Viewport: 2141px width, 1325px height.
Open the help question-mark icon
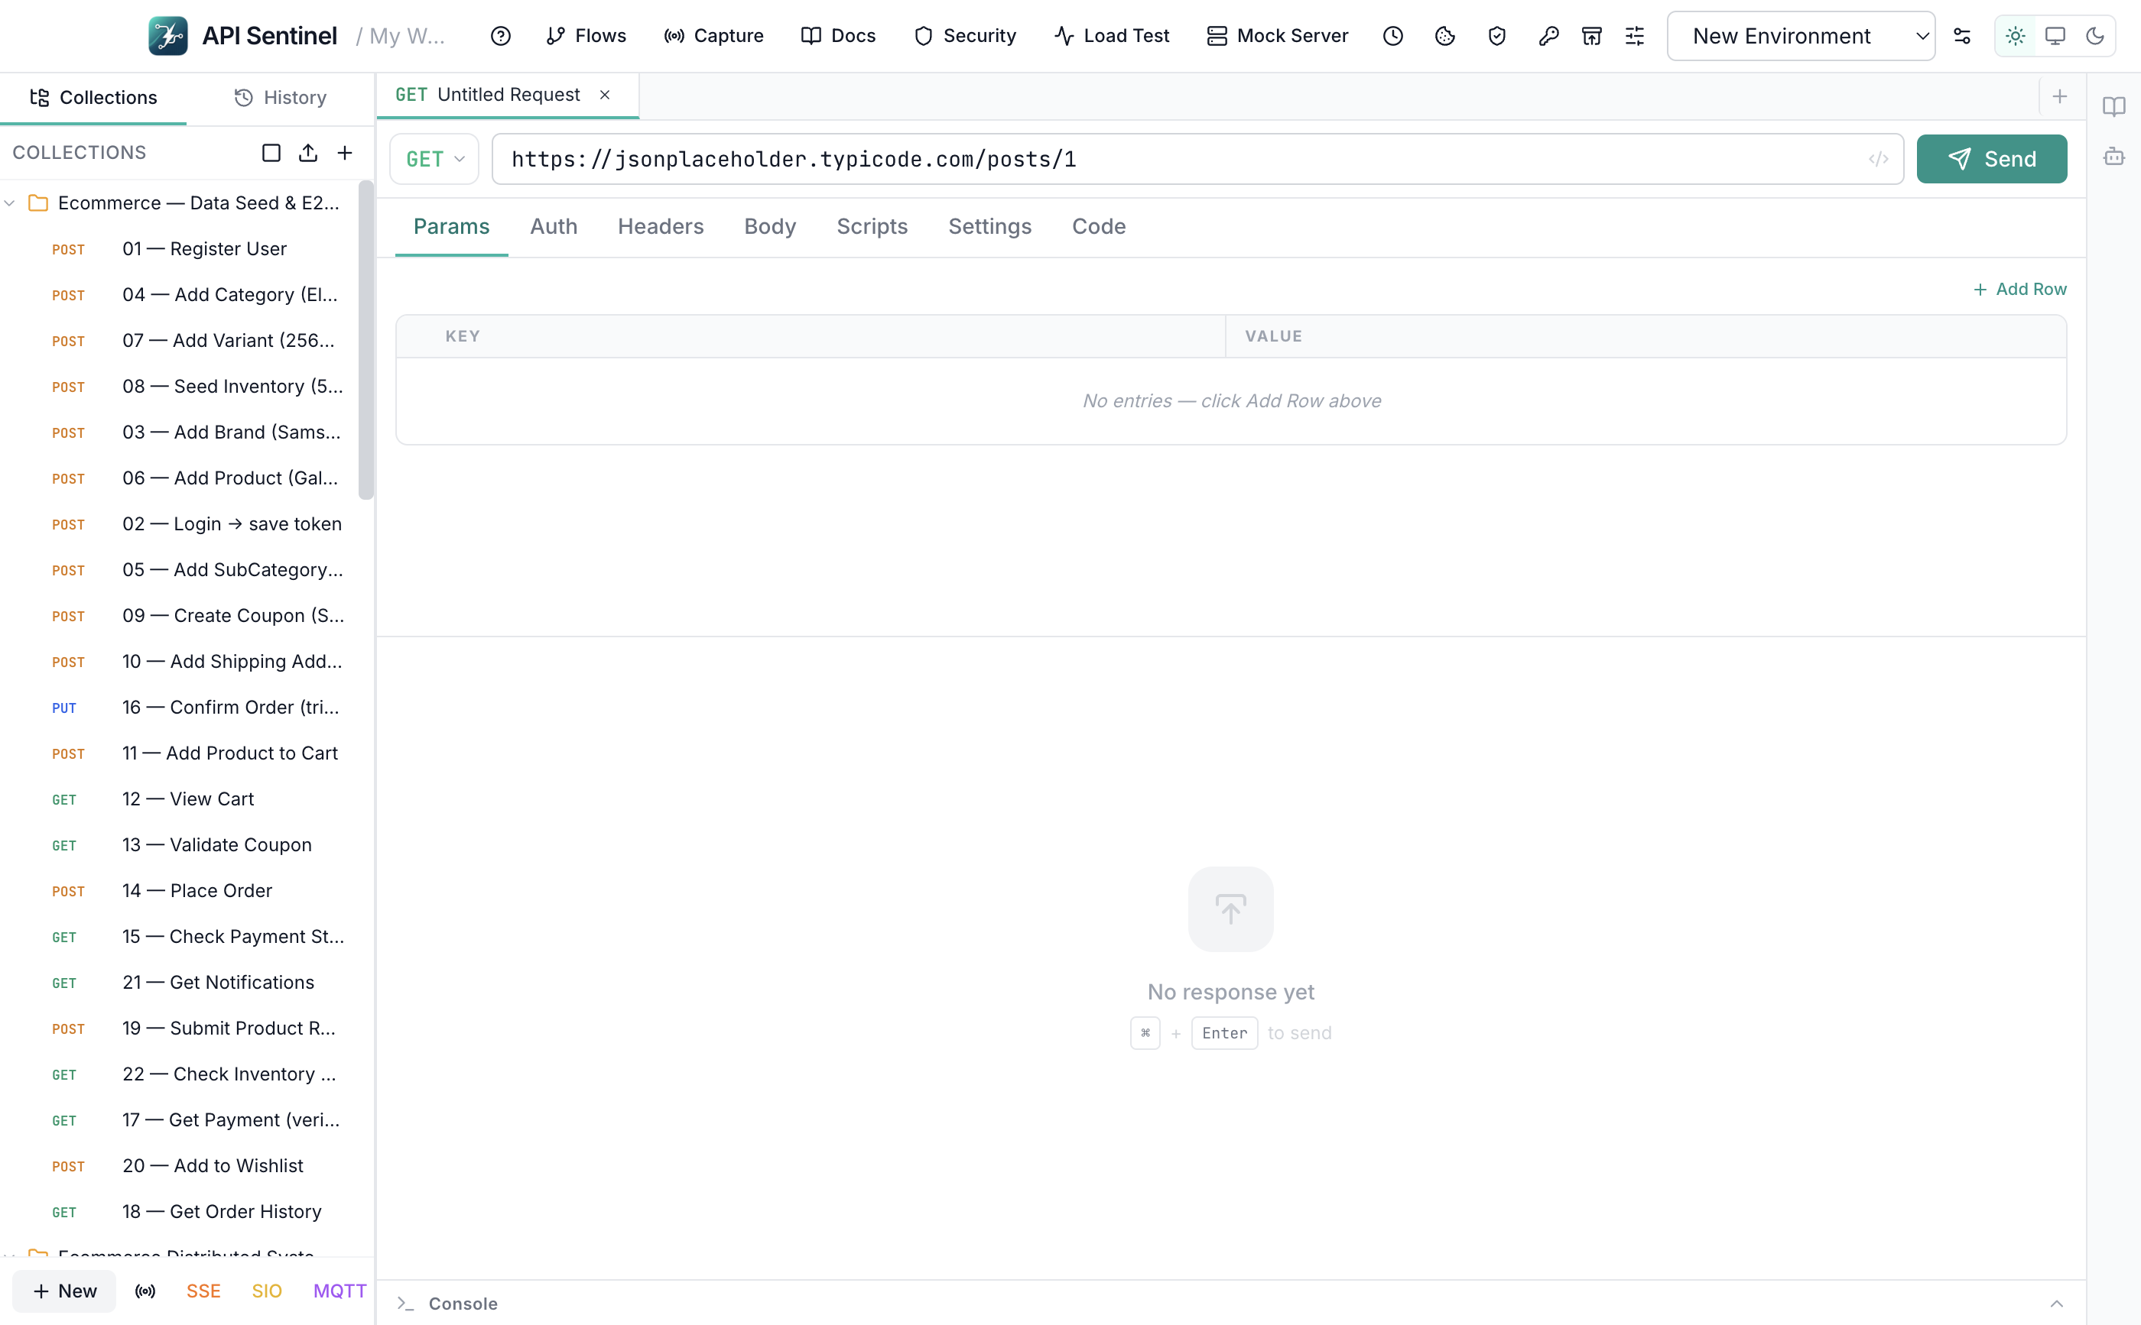pos(501,36)
